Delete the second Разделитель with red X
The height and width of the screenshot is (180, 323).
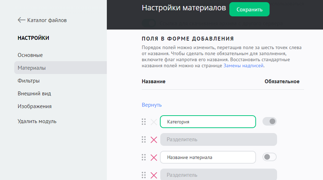[154, 175]
